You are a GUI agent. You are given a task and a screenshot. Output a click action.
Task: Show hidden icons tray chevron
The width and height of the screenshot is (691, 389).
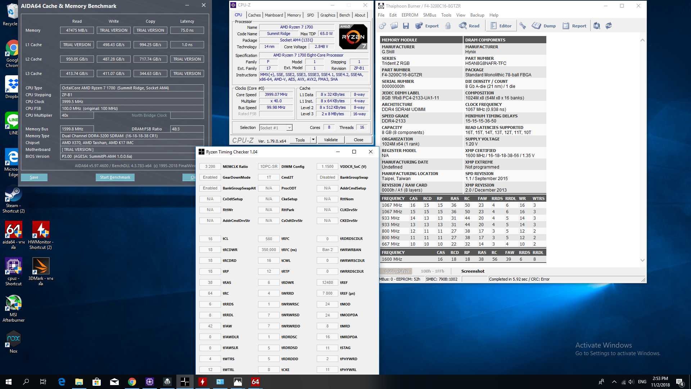(x=614, y=382)
